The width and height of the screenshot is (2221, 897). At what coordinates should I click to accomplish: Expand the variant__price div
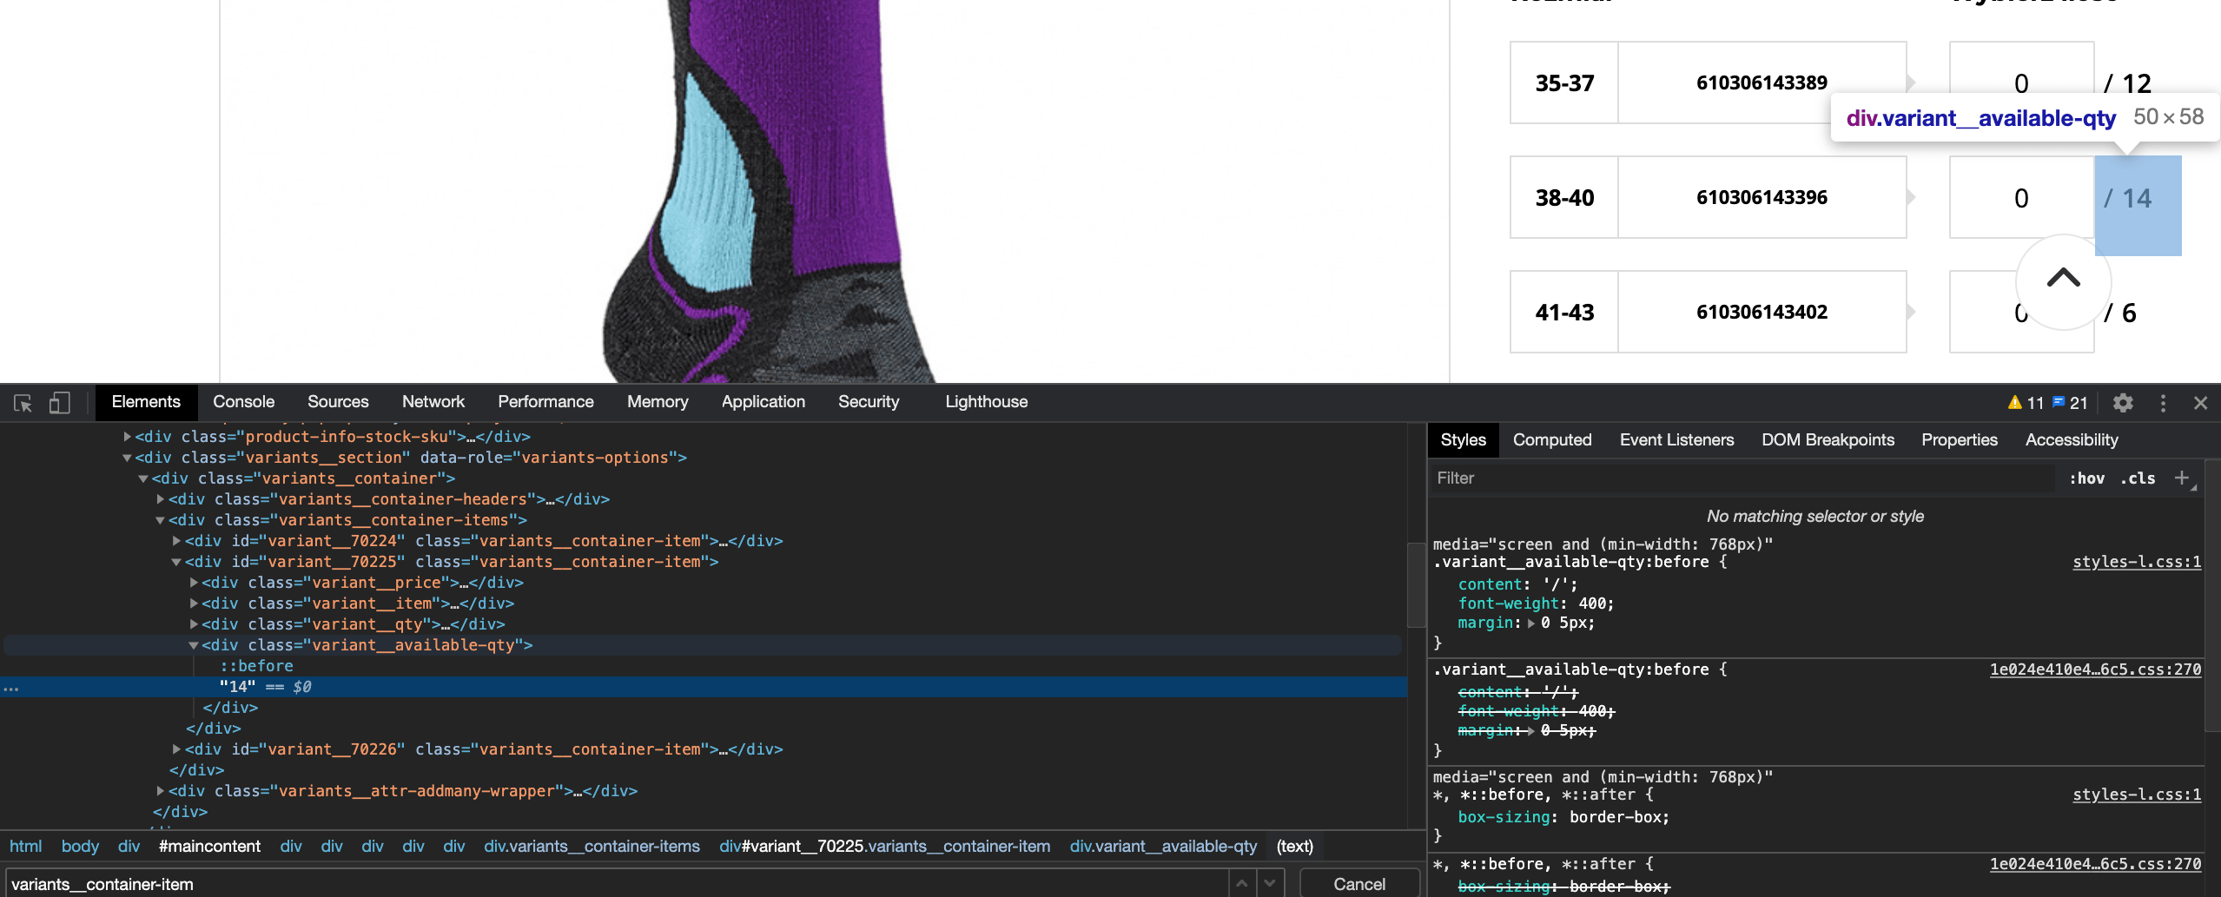(x=194, y=583)
